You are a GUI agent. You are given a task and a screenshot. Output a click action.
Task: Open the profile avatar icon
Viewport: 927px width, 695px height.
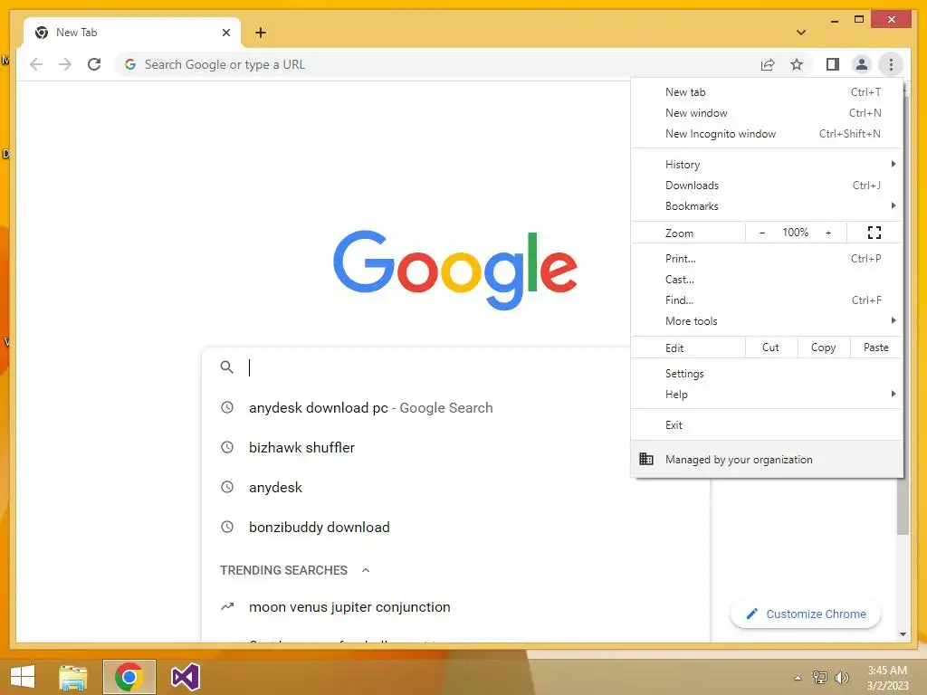862,64
